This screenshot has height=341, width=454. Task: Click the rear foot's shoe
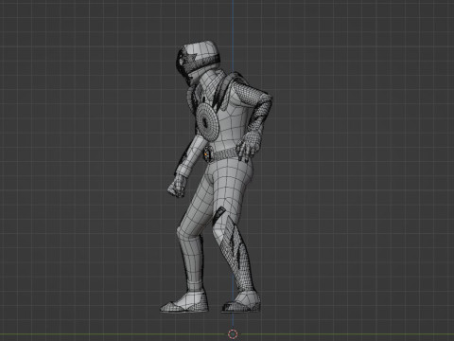tap(241, 302)
